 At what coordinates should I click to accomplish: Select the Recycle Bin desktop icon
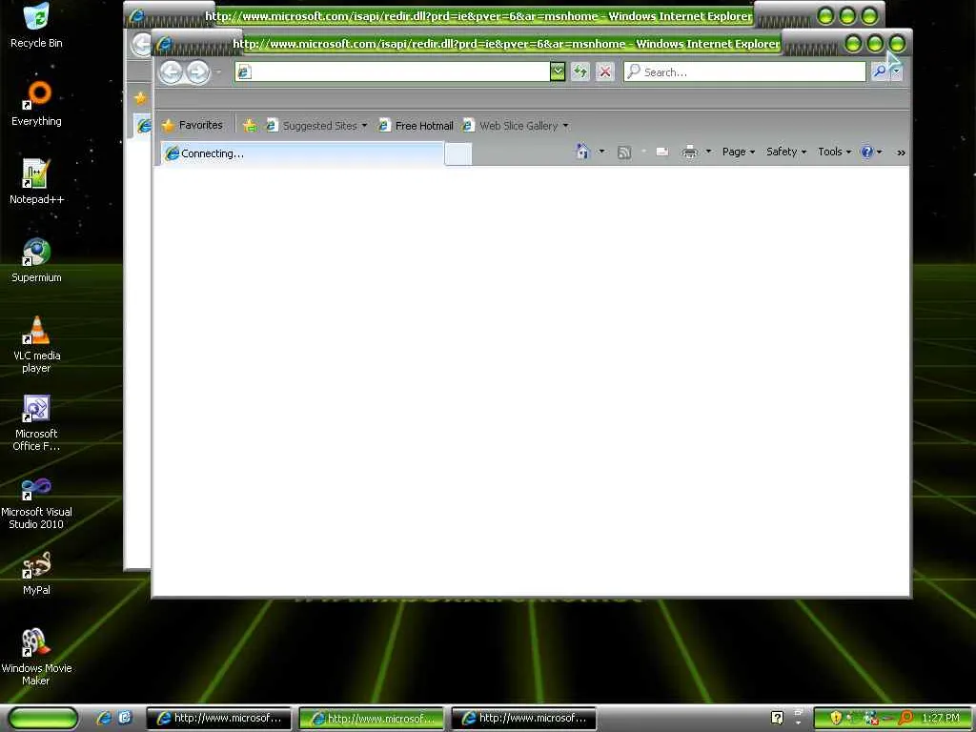tap(36, 26)
